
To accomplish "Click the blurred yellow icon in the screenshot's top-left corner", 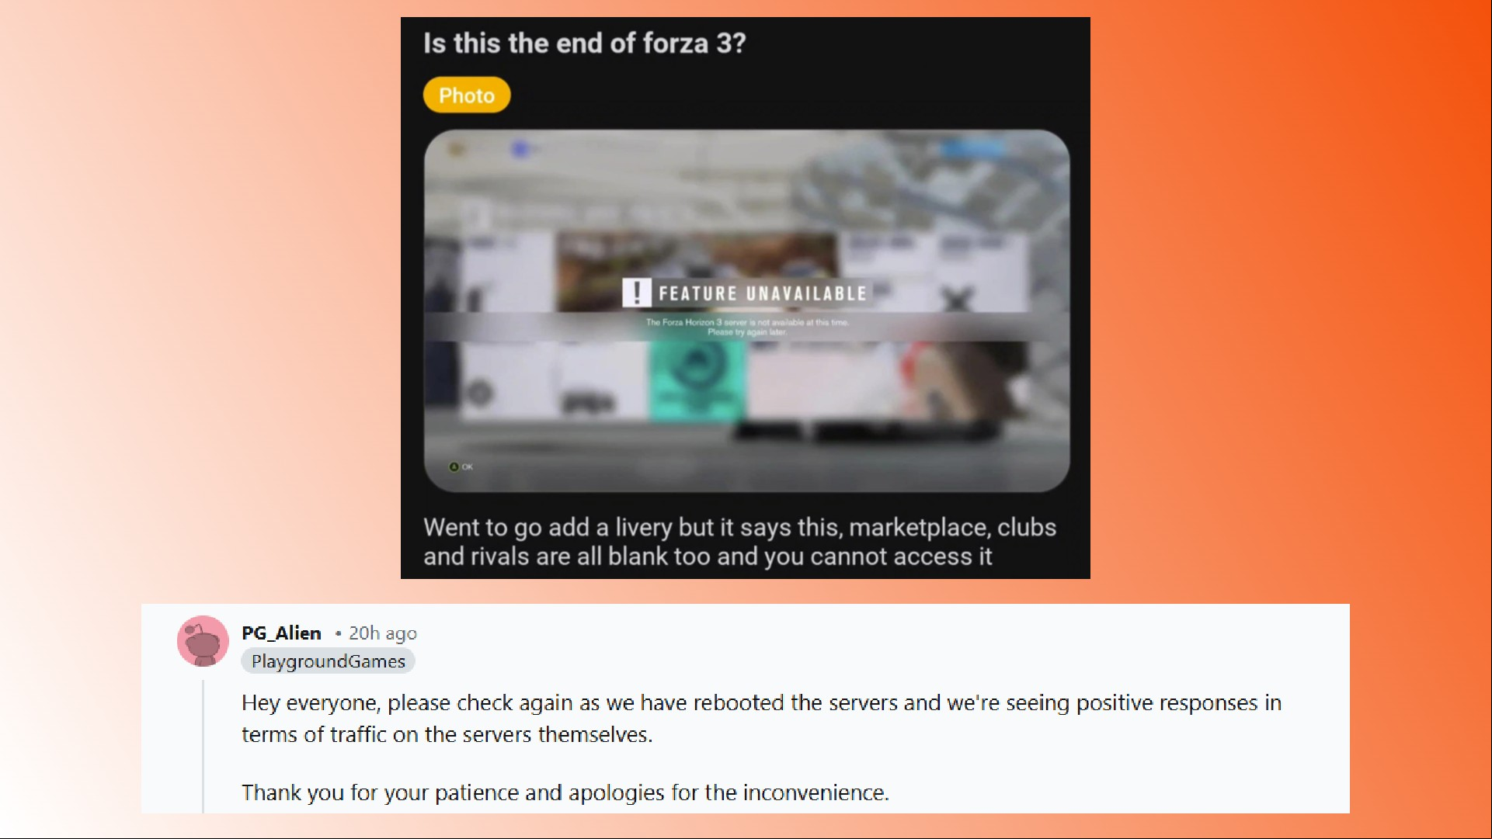I will (x=457, y=149).
